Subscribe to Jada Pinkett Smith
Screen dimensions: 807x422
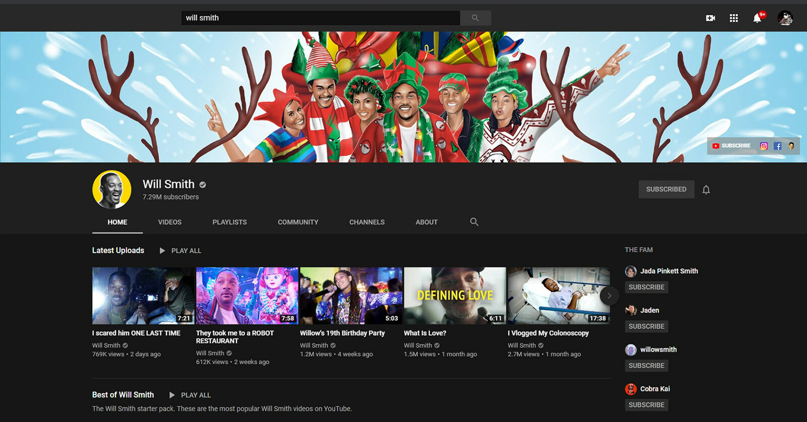tap(647, 287)
